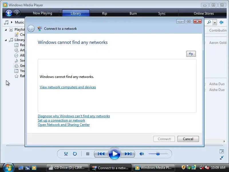Click the search magnifier icon in Media Player
Image resolution: width=229 pixels, height=172 pixels.
[209, 22]
